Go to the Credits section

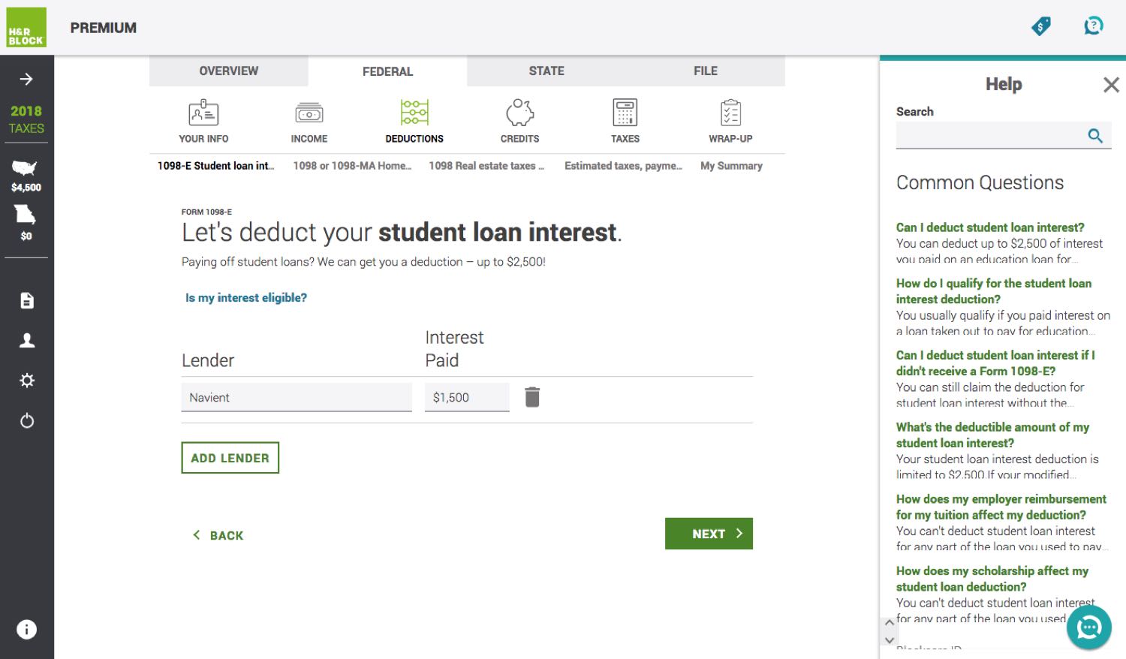(519, 122)
